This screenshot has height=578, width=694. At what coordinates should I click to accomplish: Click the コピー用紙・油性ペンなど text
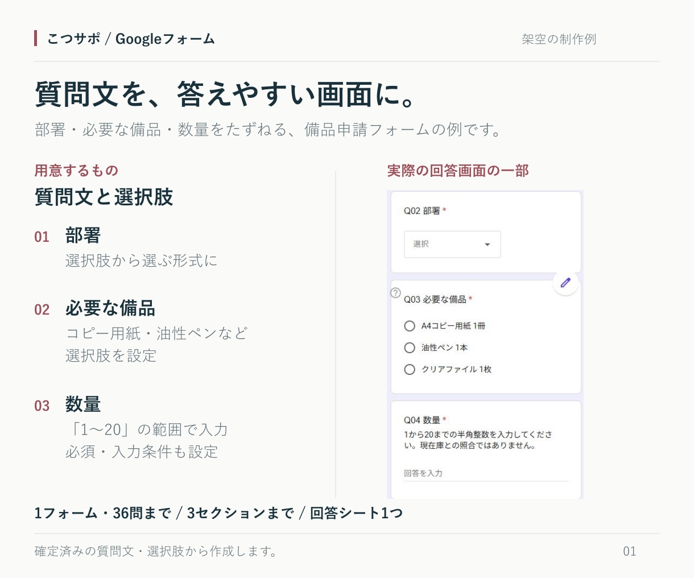(156, 333)
